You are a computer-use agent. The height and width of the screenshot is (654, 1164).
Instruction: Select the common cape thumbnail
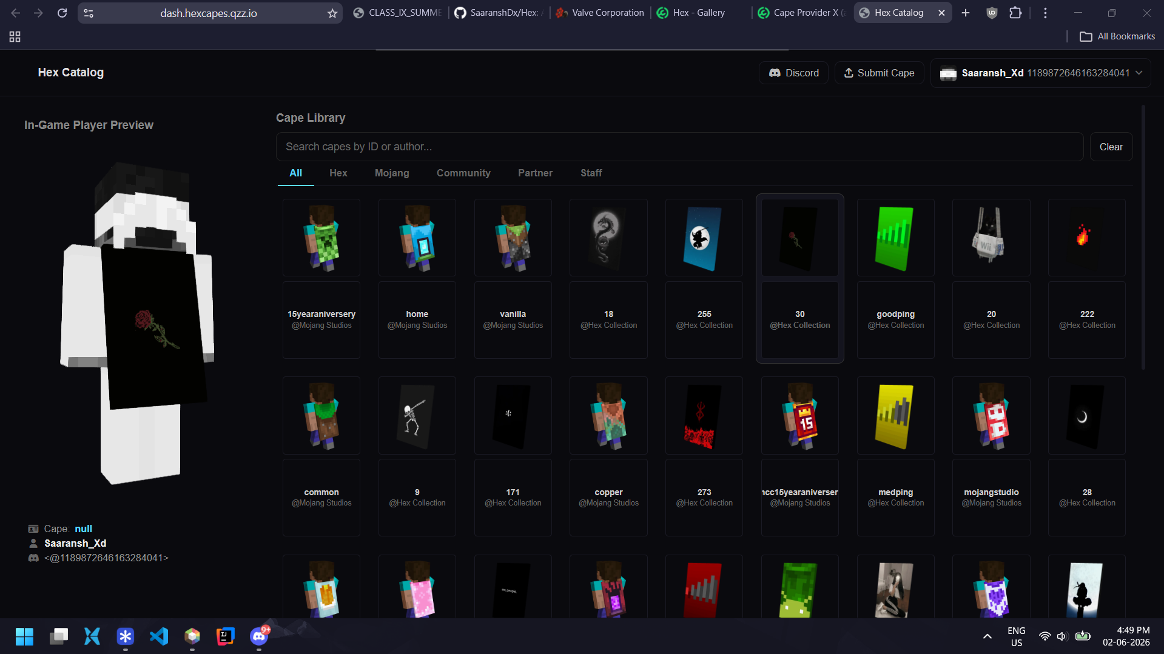(321, 416)
